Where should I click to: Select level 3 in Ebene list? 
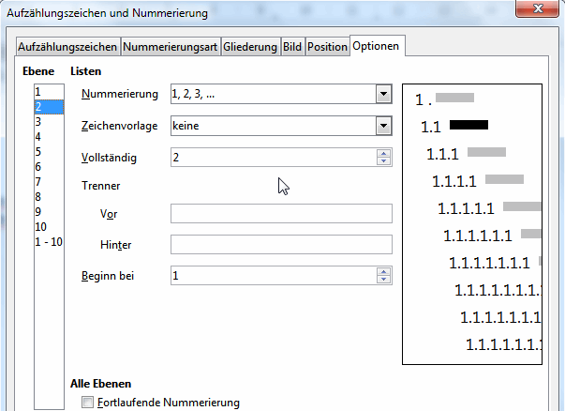49,122
